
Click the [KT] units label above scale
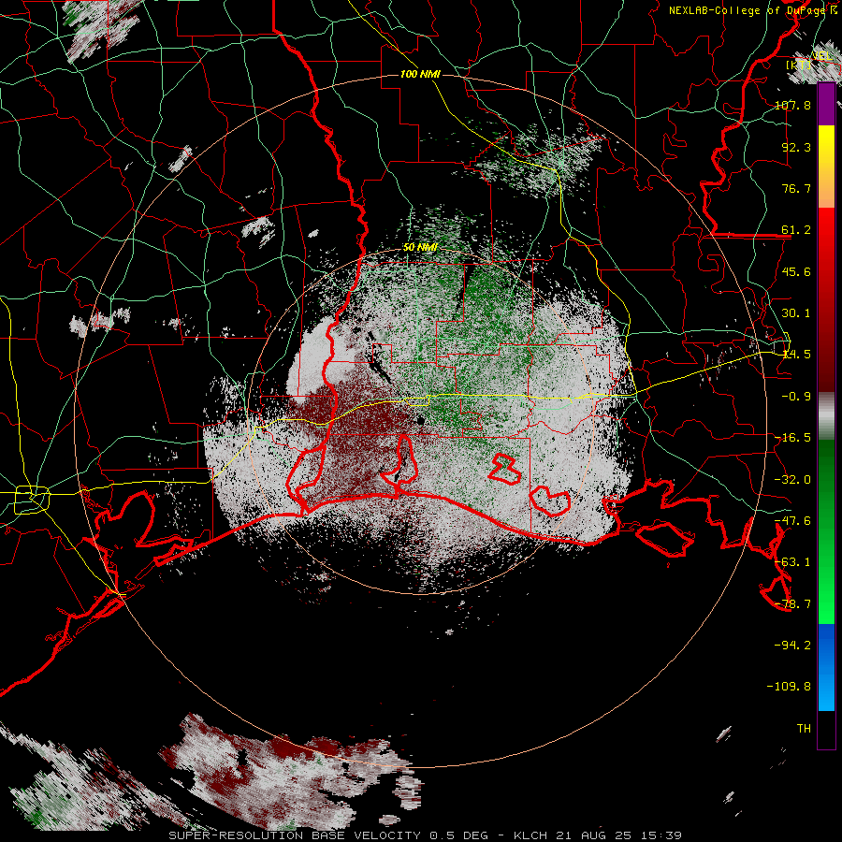pyautogui.click(x=799, y=65)
